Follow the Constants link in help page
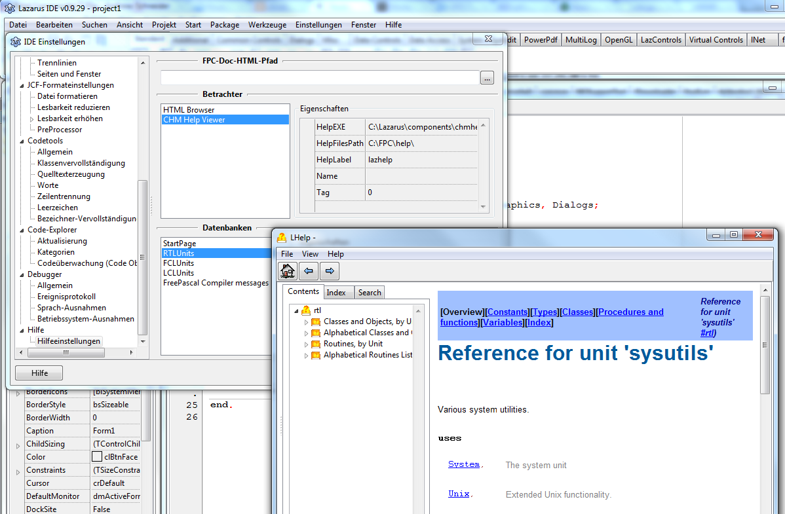785x514 pixels. point(508,312)
